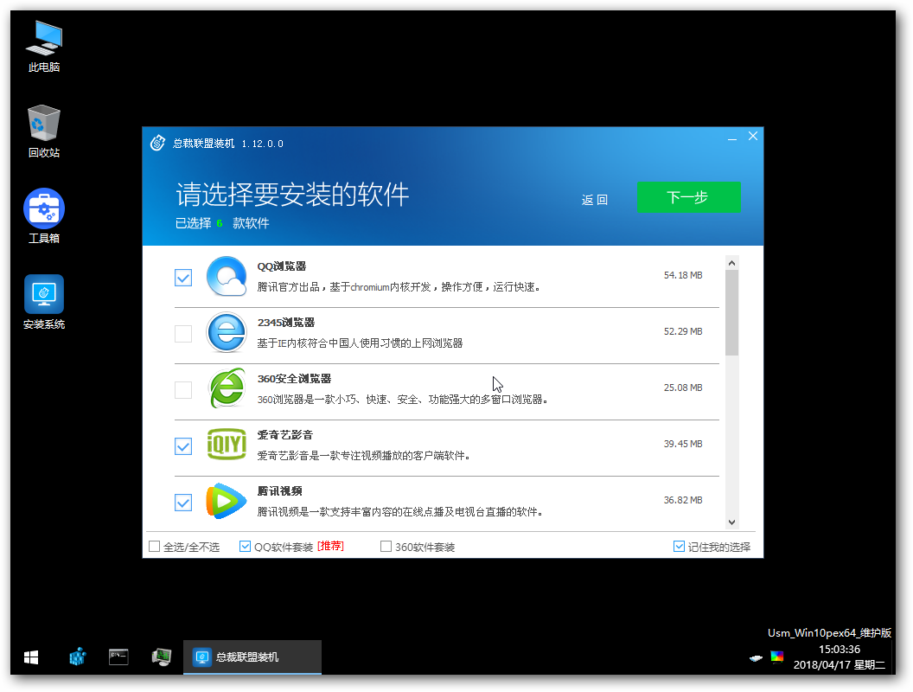Click the 54.18 MB size value
Viewport: 913px width, 692px height.
pyautogui.click(x=683, y=276)
